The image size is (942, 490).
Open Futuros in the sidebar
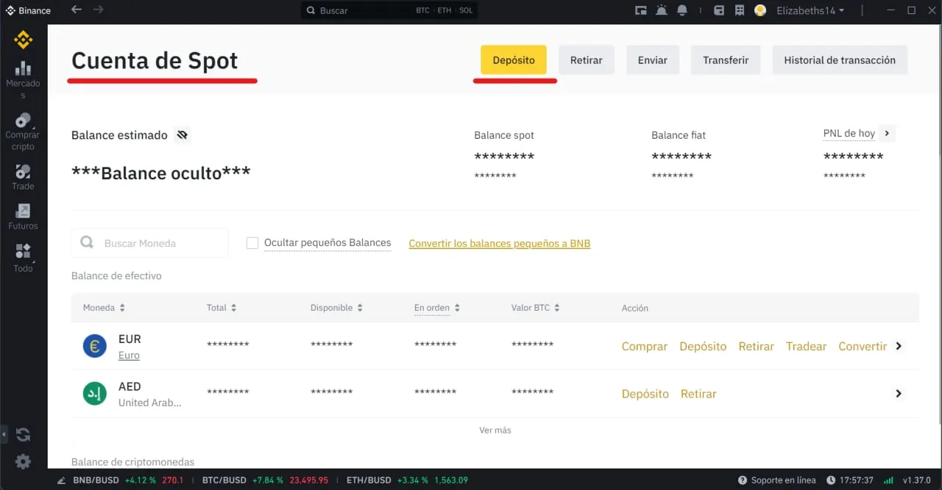(23, 217)
